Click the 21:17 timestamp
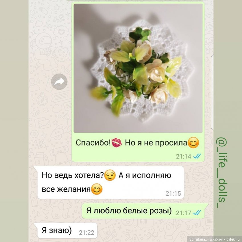Screen dimensions: 242x242 (x=184, y=213)
